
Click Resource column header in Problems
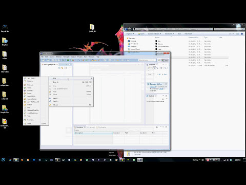(x=118, y=133)
